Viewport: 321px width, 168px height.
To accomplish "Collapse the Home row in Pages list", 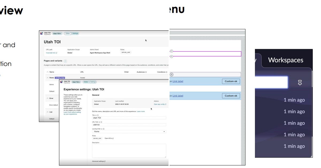I will [x=47, y=78].
